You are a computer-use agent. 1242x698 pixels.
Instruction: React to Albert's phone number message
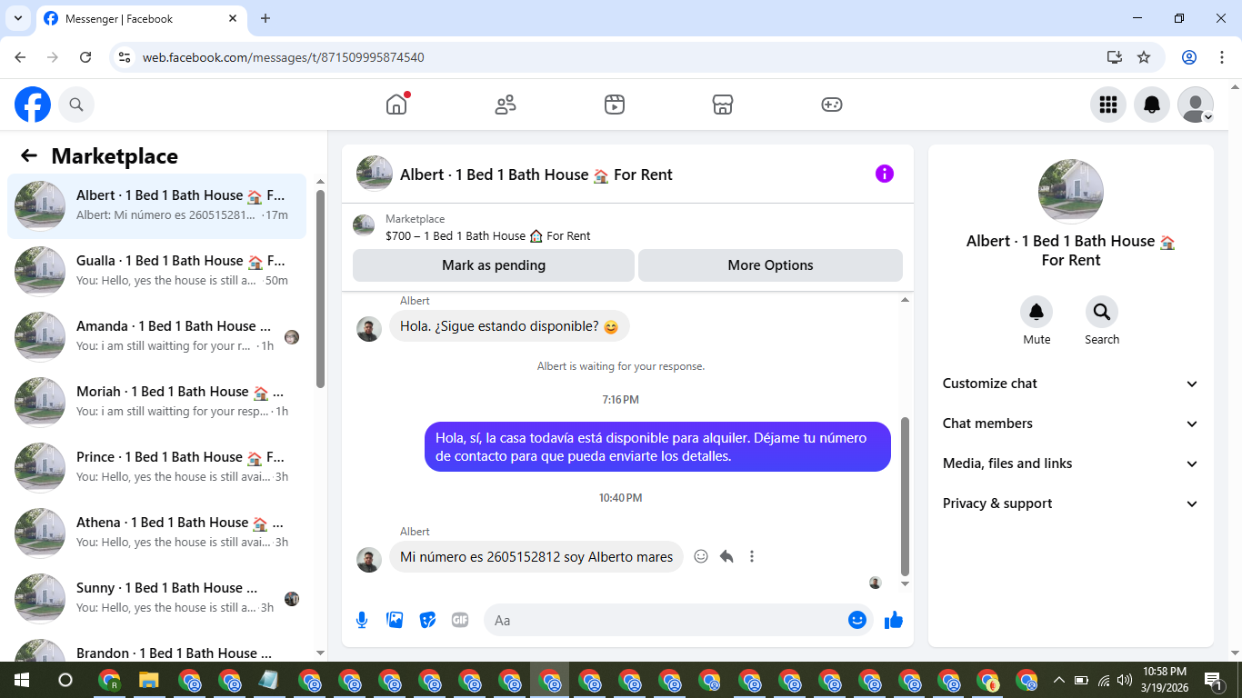coord(701,556)
